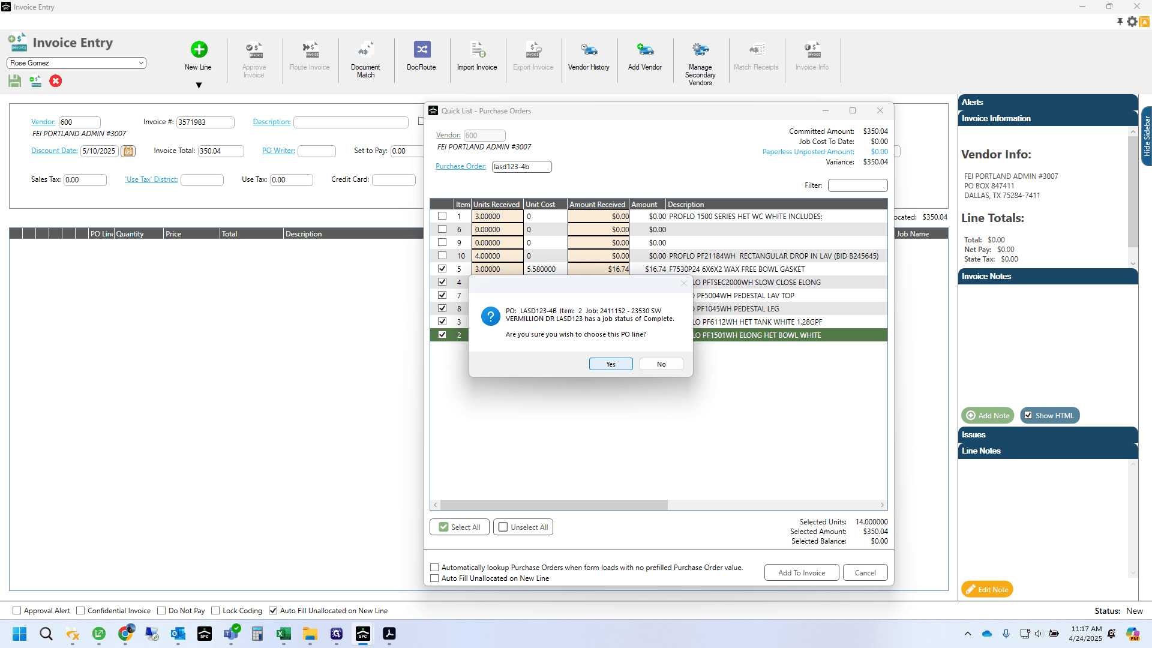The image size is (1152, 648).
Task: Check the box for item 6 PO line
Action: click(x=442, y=229)
